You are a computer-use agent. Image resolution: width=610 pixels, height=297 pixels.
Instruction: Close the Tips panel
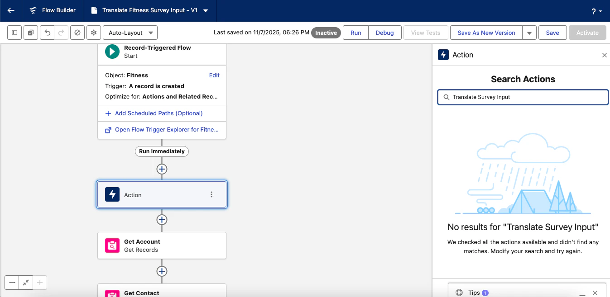pyautogui.click(x=595, y=293)
